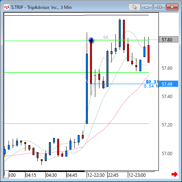This screenshot has width=182, height=182.
Task: Click the chart application icon in title bar
Action: (7, 7)
